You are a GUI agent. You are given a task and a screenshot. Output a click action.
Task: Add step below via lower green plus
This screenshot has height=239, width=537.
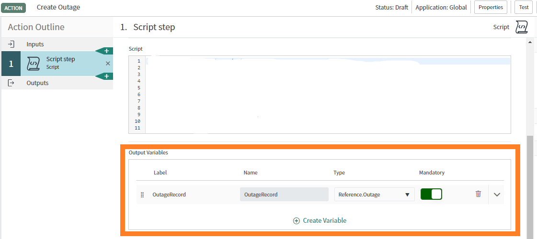pyautogui.click(x=106, y=76)
